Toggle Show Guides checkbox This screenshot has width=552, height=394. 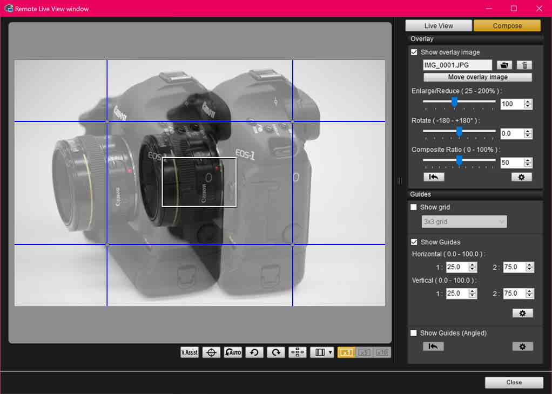(x=414, y=242)
